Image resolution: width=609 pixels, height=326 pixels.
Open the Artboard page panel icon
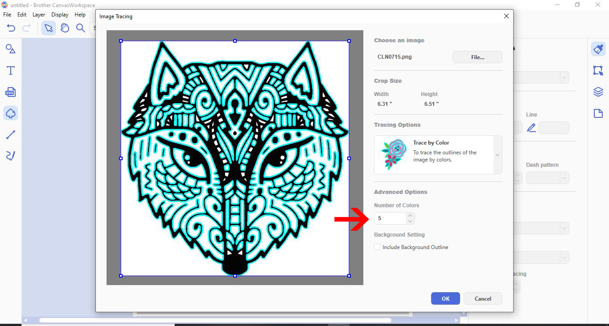[x=598, y=113]
